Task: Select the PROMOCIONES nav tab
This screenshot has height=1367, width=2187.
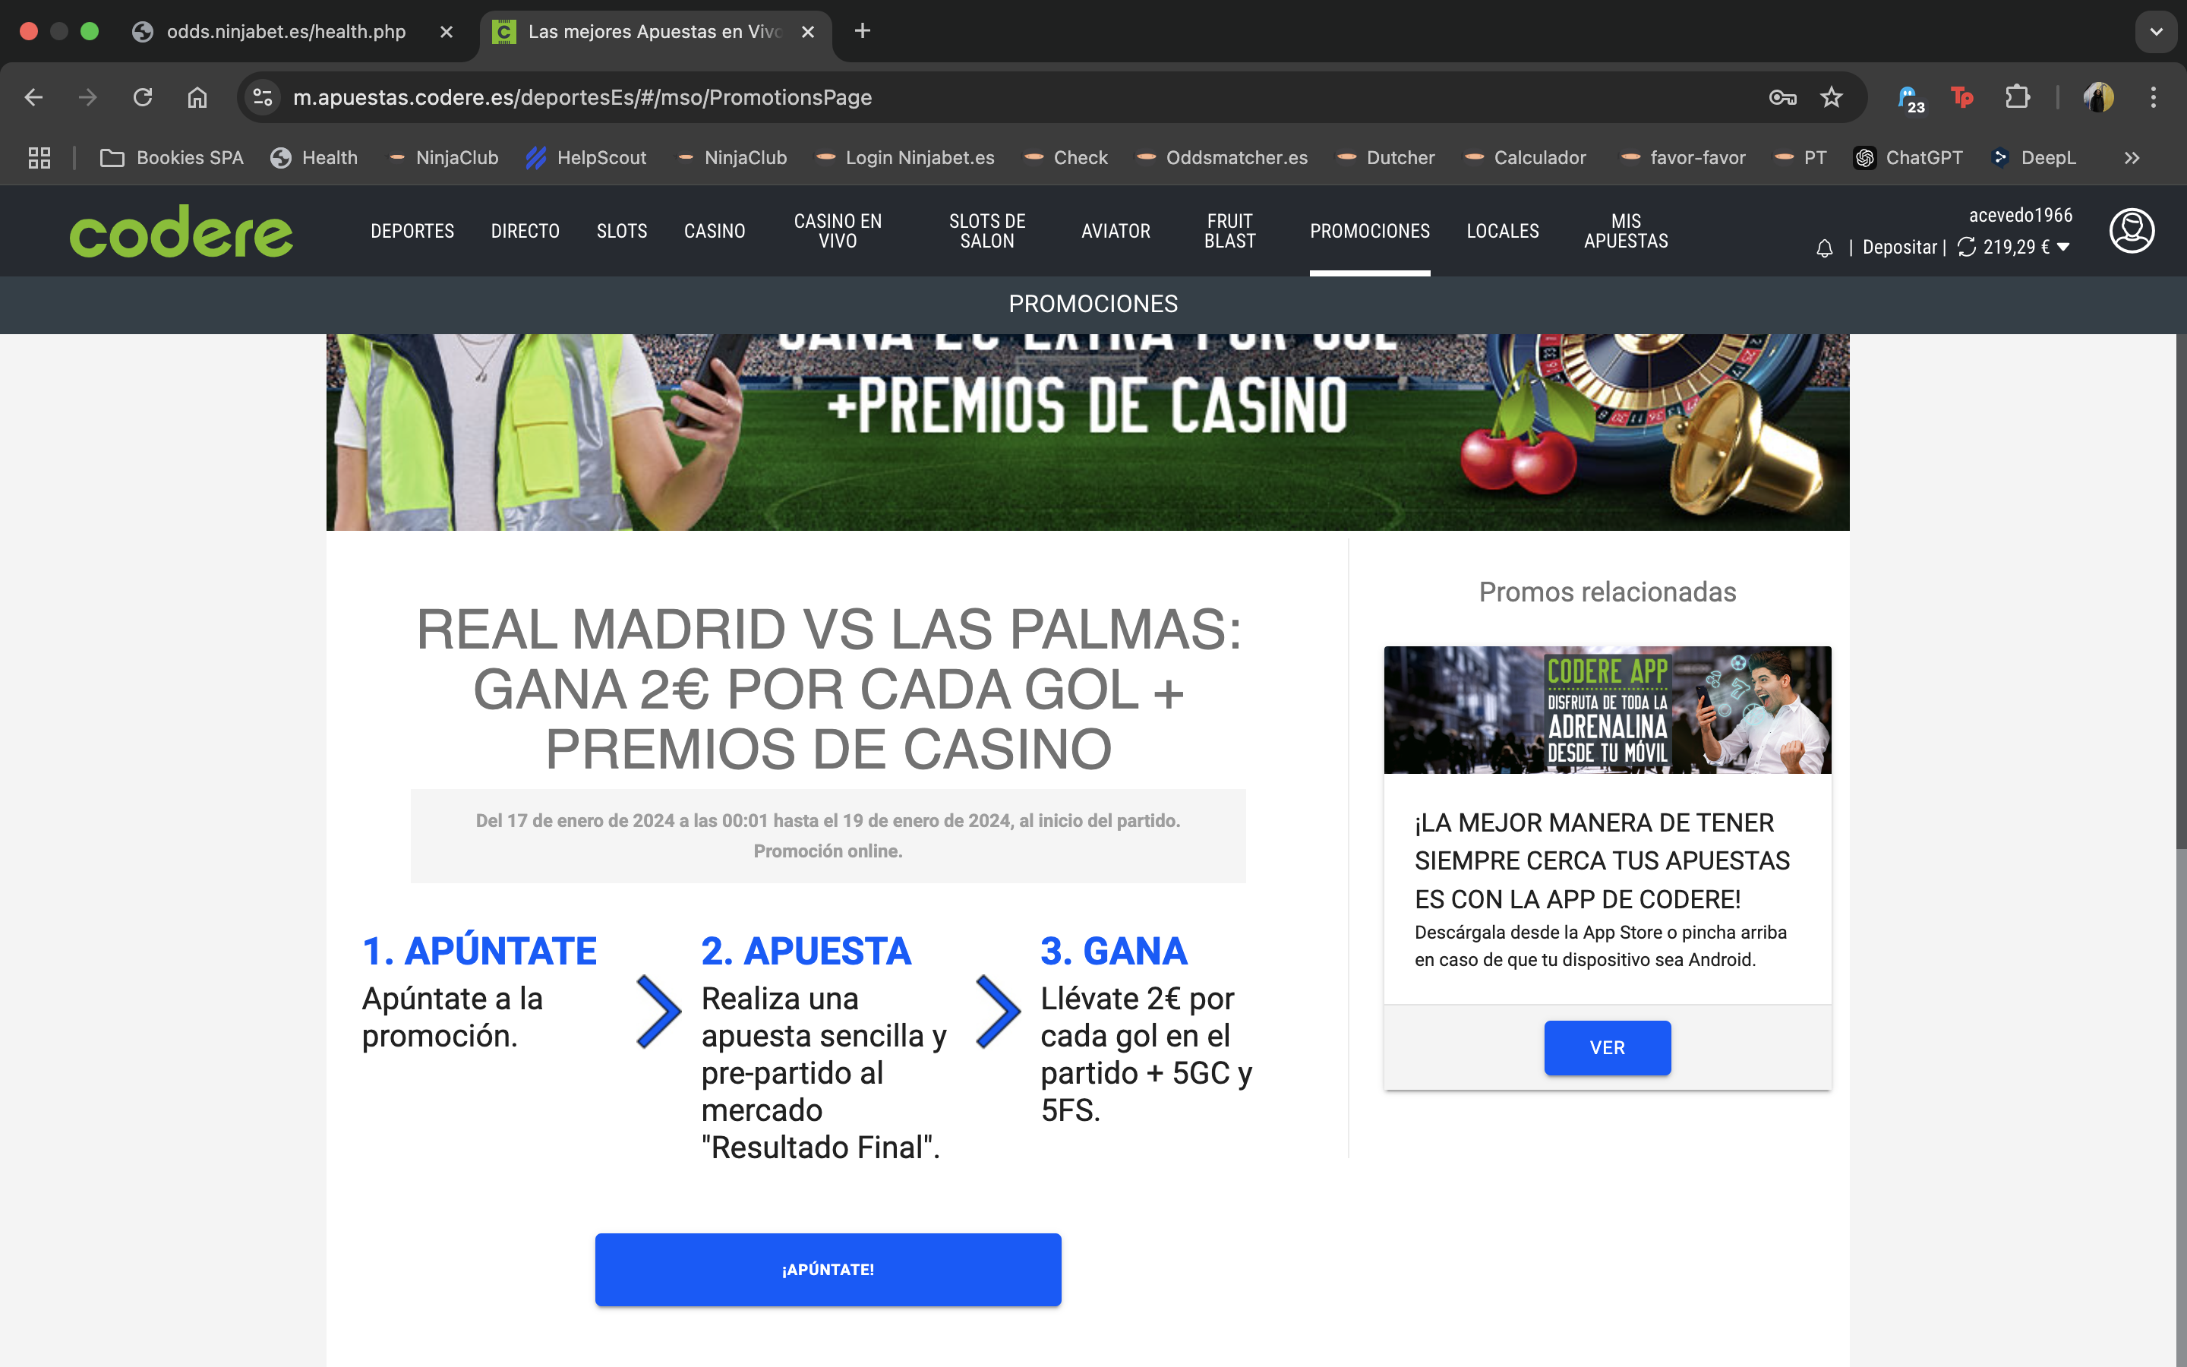Action: (x=1369, y=232)
